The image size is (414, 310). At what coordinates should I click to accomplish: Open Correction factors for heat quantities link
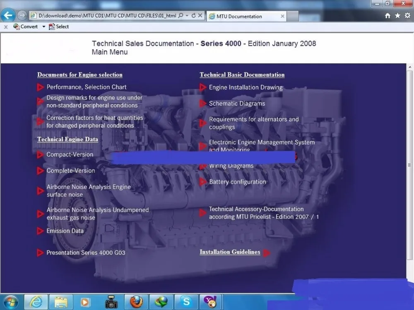point(94,122)
